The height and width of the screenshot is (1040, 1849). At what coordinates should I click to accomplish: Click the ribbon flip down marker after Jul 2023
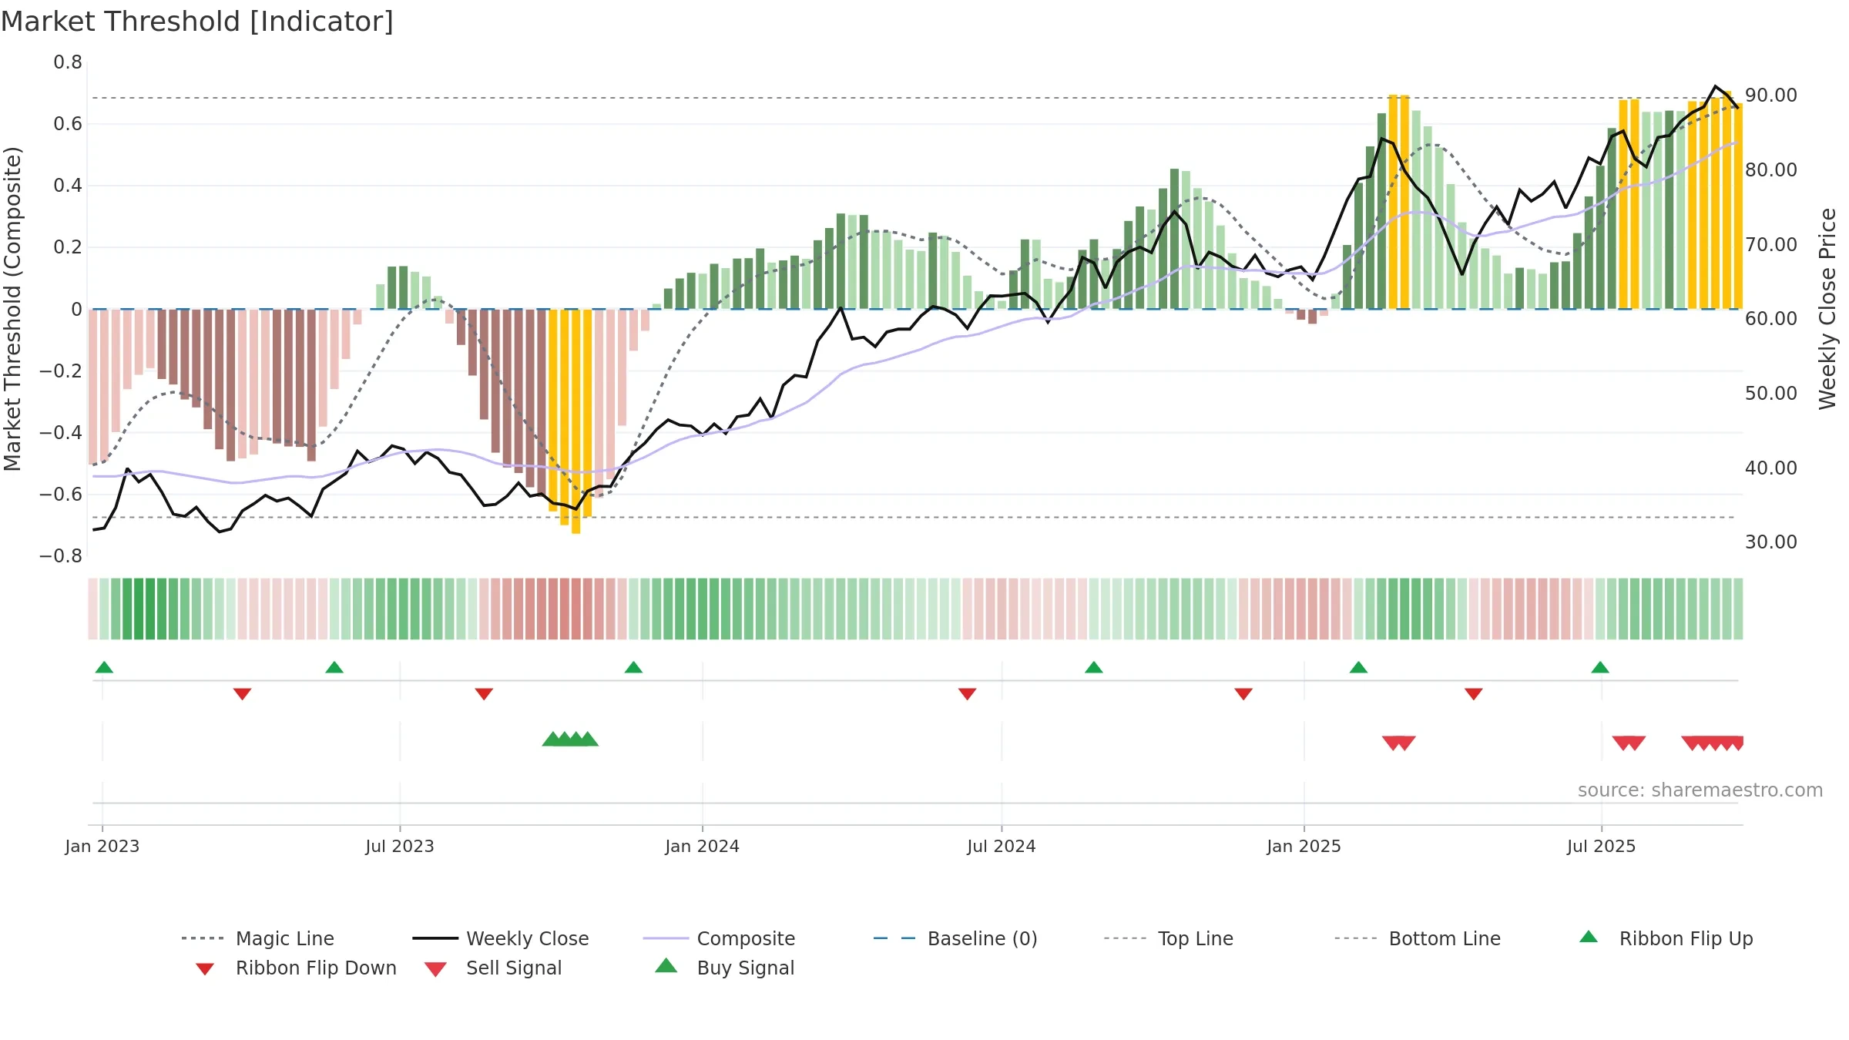click(484, 694)
